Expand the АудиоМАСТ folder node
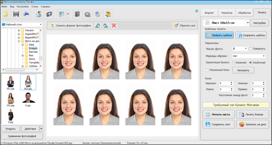 [x=19, y=34]
